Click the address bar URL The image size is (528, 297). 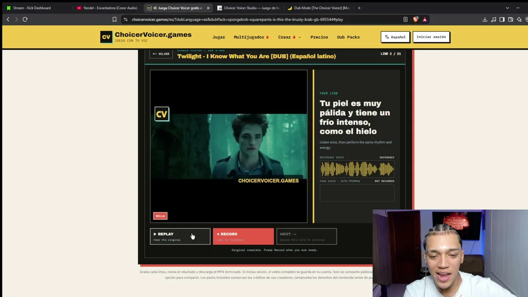point(238,19)
